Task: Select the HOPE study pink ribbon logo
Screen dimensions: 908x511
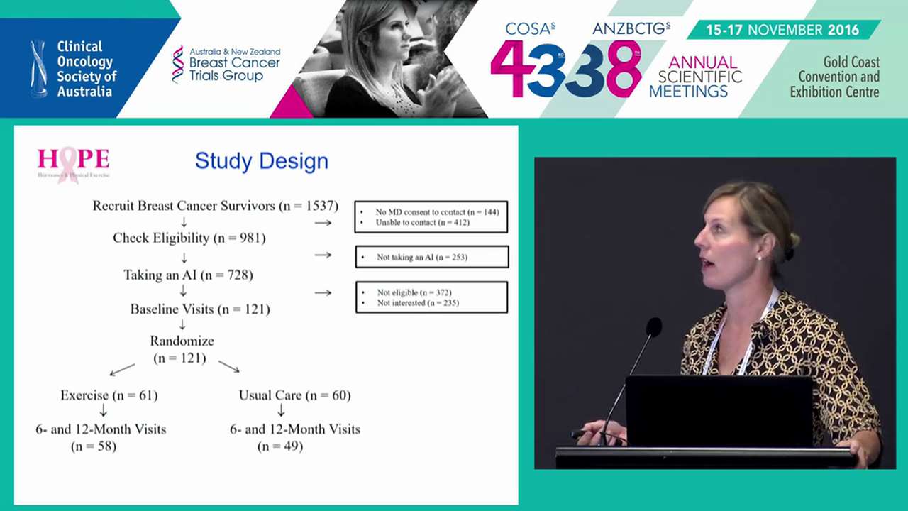Action: pos(72,163)
